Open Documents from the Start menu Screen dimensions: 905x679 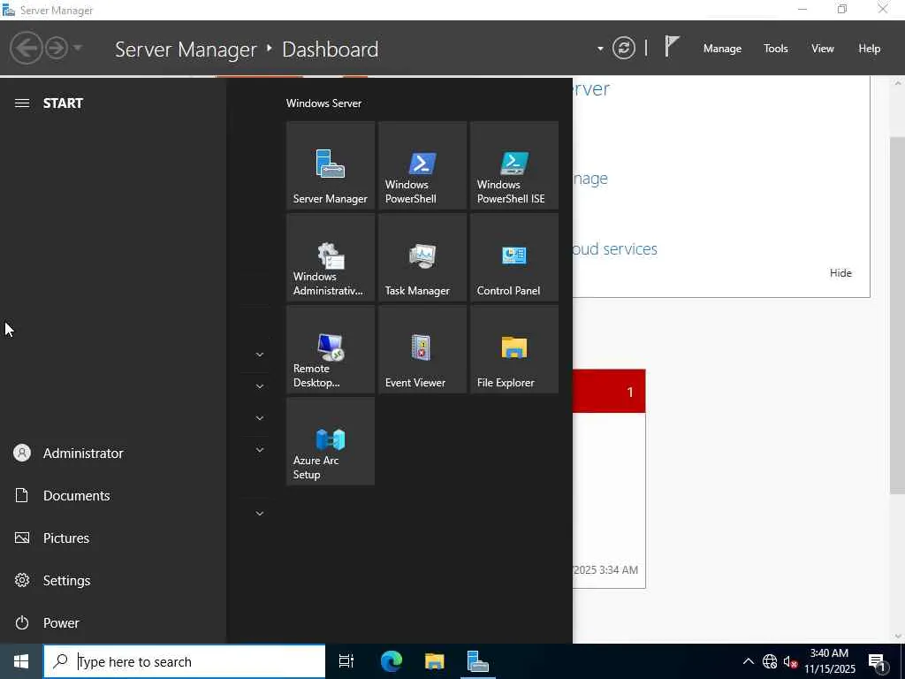click(112, 495)
